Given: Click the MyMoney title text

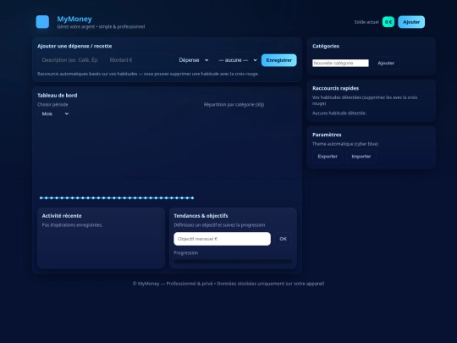Looking at the screenshot, I should click(74, 19).
